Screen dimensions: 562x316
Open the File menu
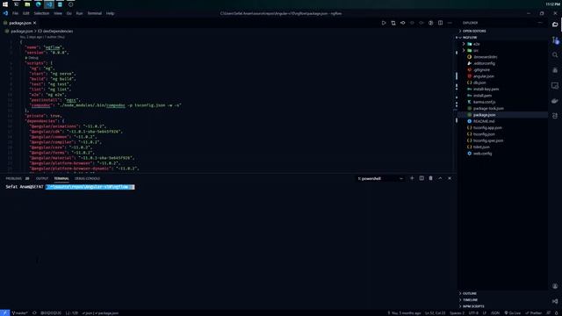coord(16,13)
